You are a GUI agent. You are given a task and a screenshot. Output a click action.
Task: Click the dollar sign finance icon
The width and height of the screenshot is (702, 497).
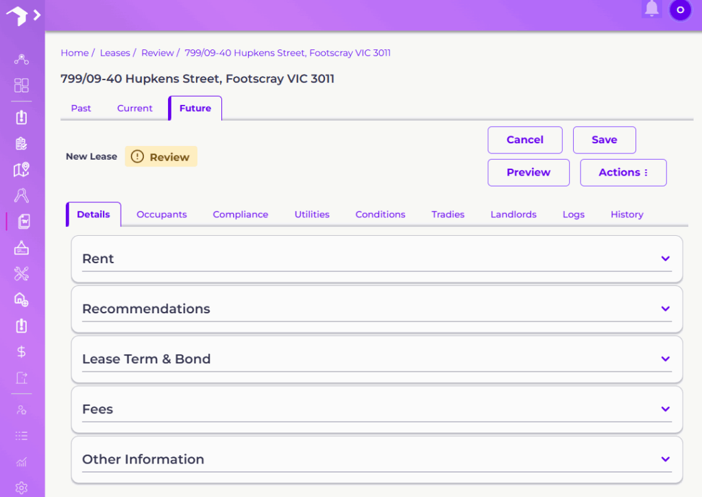21,352
